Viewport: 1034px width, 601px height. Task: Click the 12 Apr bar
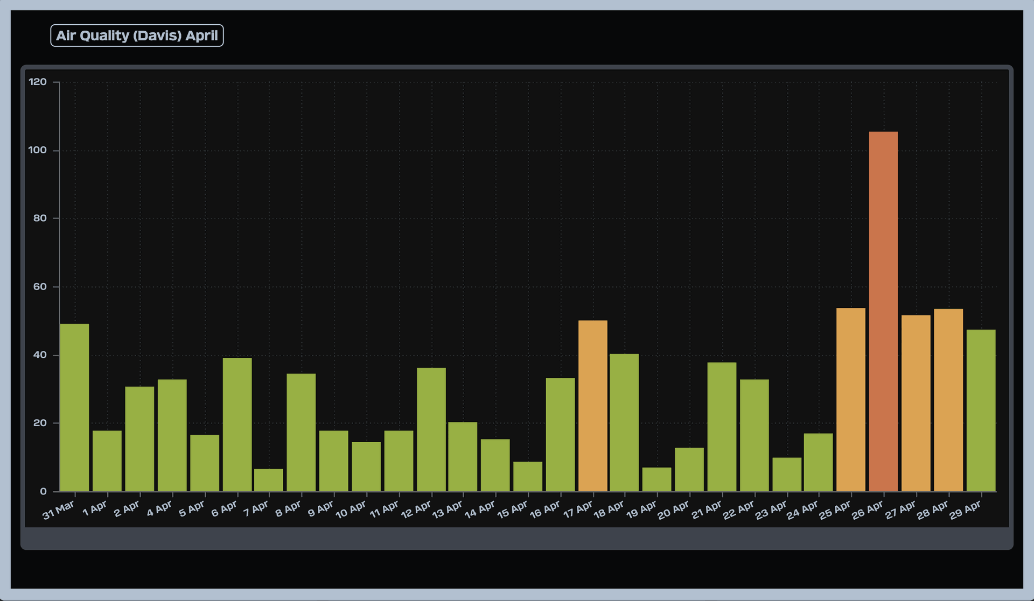click(431, 430)
